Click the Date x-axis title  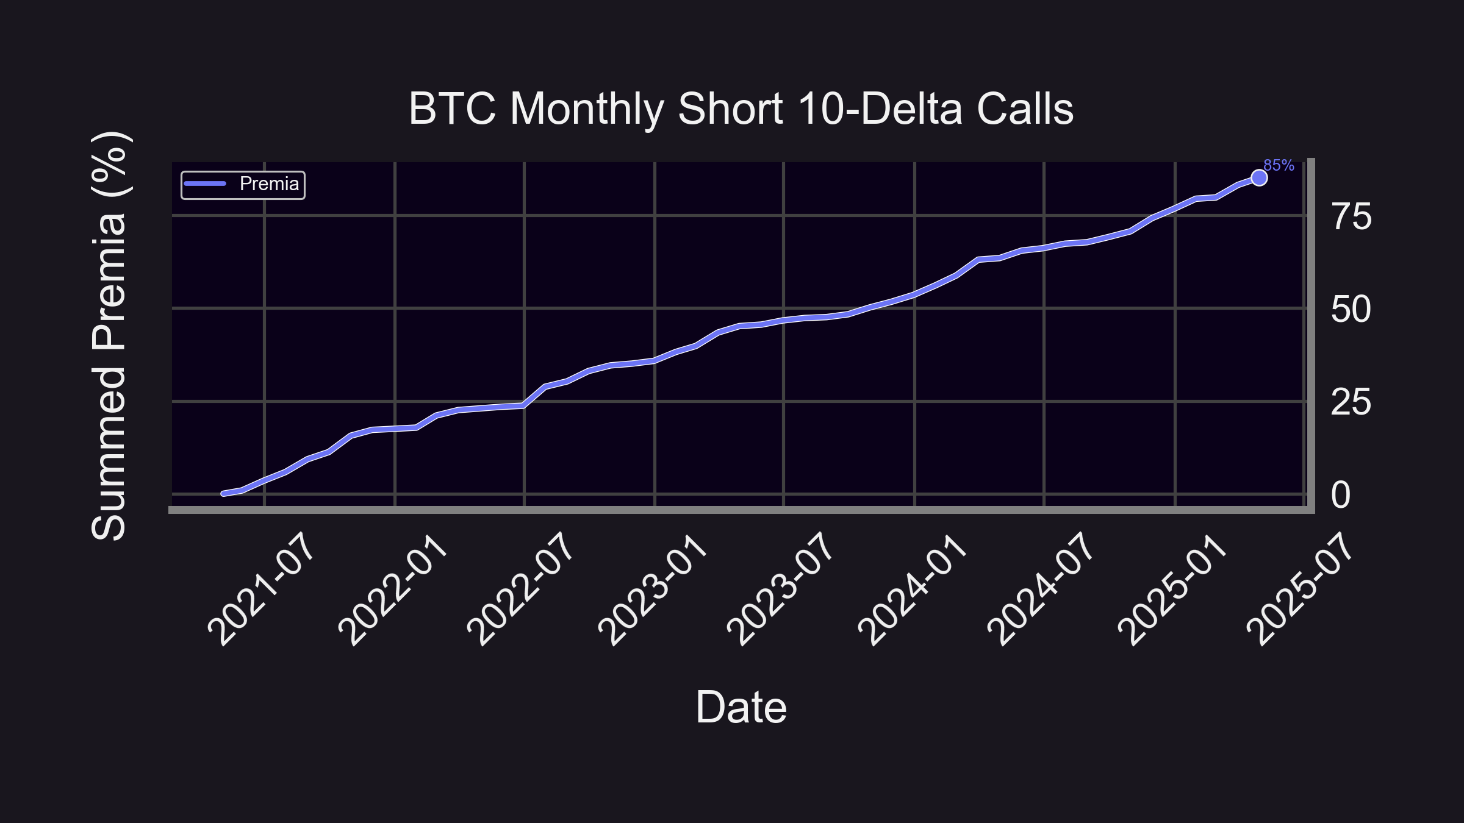point(741,707)
